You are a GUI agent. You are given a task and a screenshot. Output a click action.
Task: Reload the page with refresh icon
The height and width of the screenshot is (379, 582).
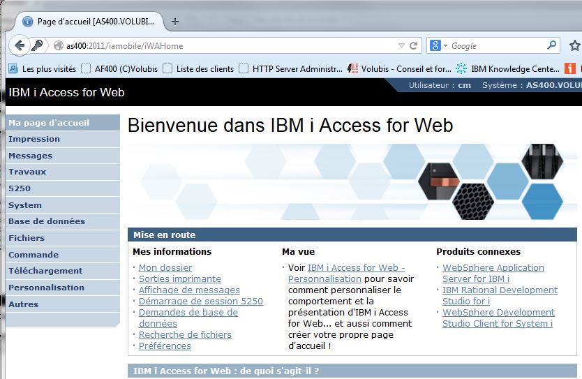pos(414,45)
